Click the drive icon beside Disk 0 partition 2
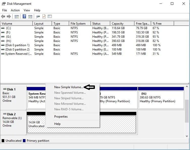190x150 pixels. coord(3,49)
